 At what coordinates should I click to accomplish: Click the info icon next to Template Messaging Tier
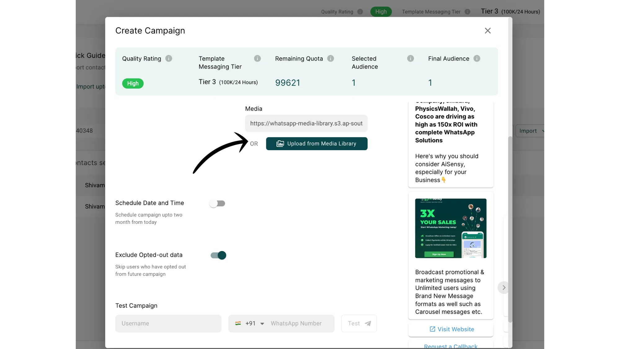pos(257,58)
